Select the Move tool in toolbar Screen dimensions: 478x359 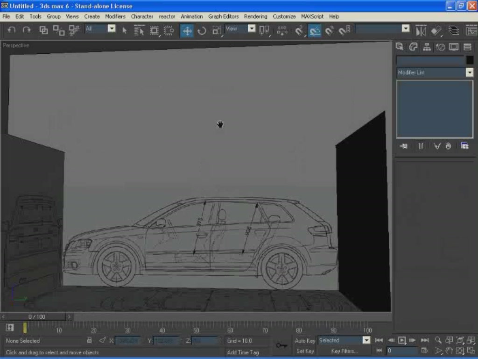point(187,31)
